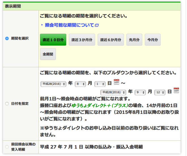Image resolution: width=187 pixels, height=156 pixels.
Task: Select the 全期間 button
Action: 48,54
